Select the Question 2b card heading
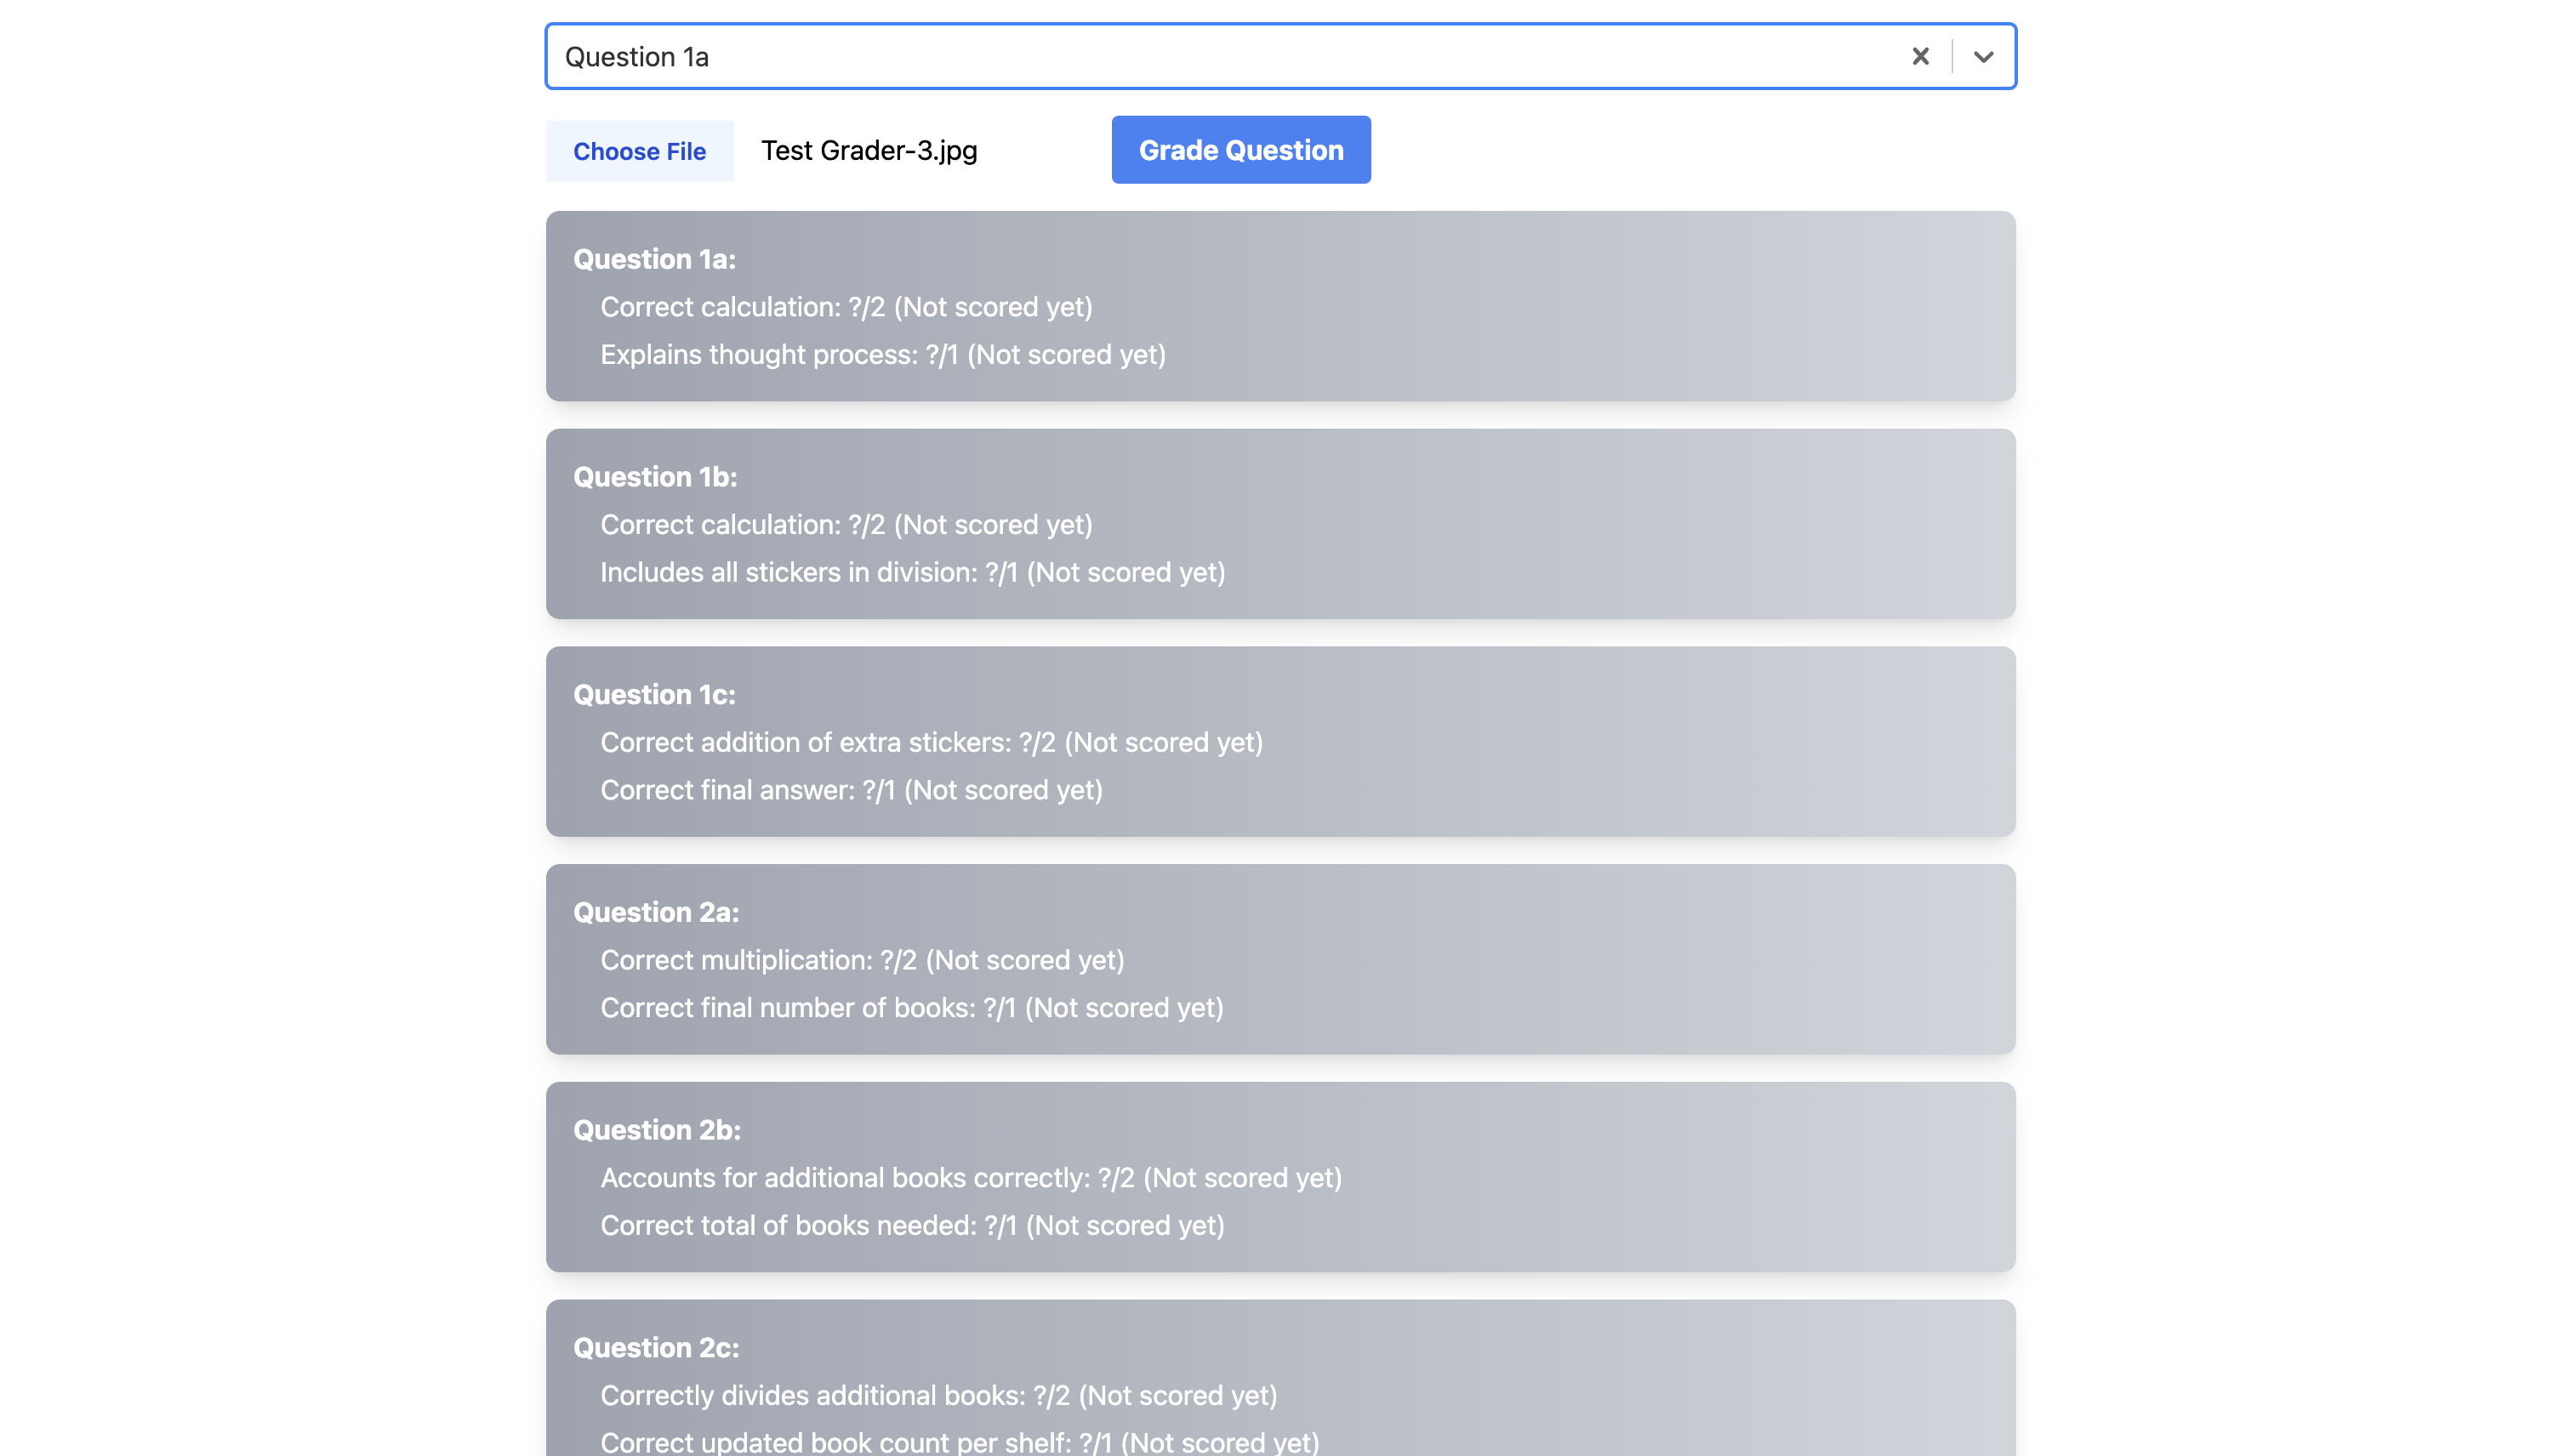Viewport: 2559px width, 1456px height. click(657, 1130)
